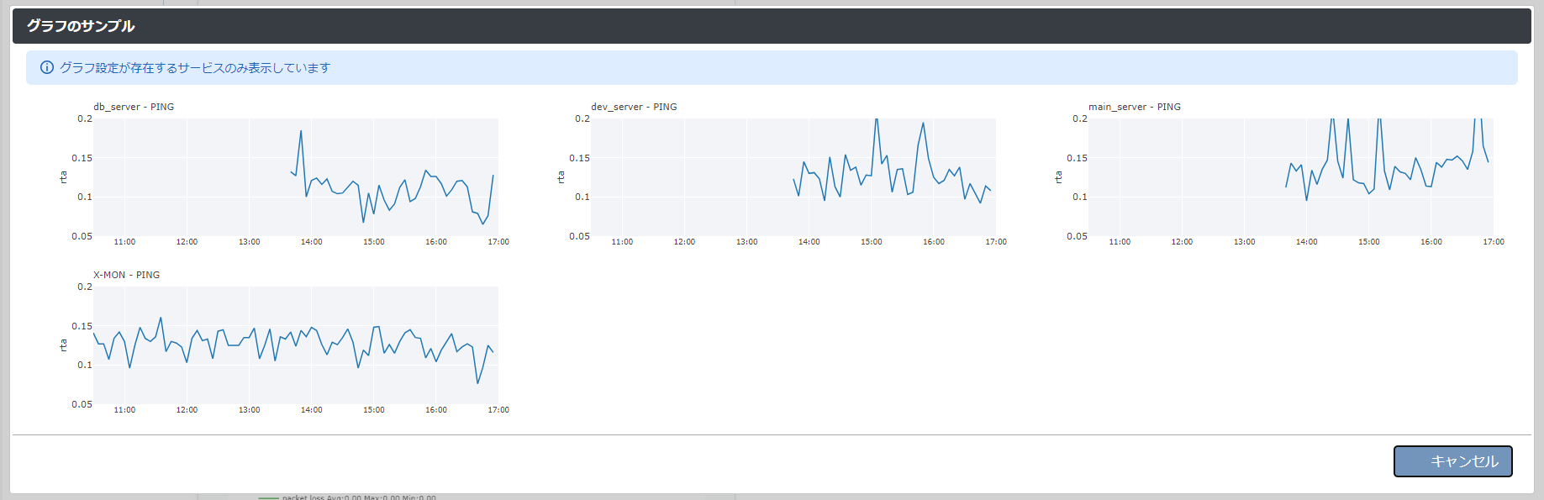Click the グラフのサンプル dialog title
The image size is (1544, 500).
pos(81,26)
